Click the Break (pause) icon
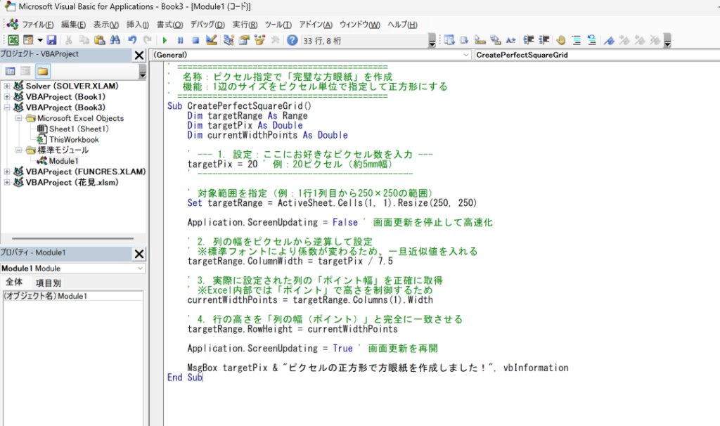Viewport: 720px width, 426px height. (181, 40)
